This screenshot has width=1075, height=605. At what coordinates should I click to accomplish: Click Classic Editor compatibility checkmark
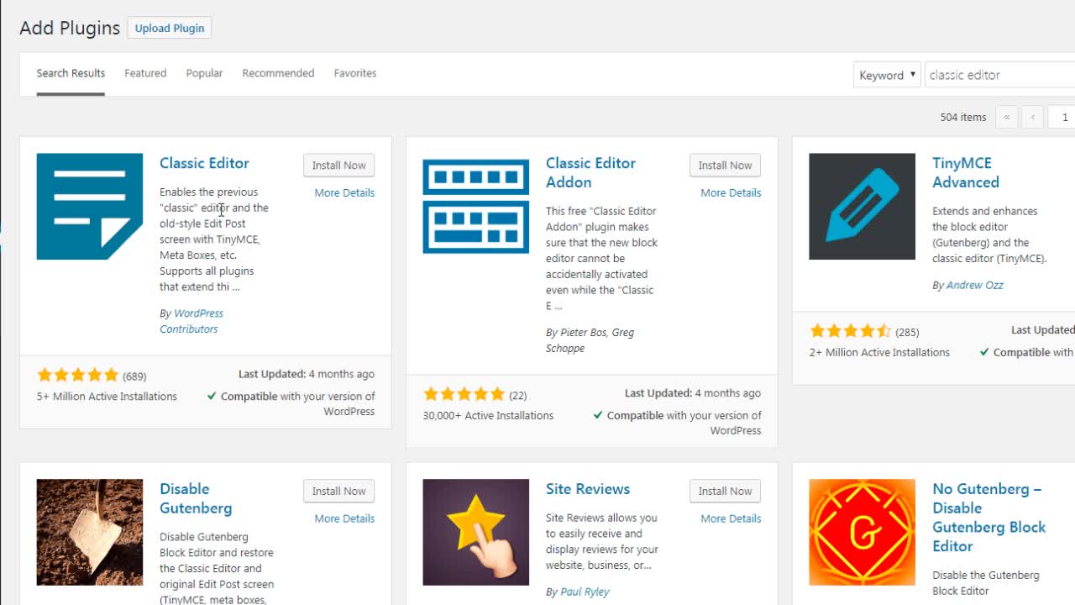(x=212, y=396)
